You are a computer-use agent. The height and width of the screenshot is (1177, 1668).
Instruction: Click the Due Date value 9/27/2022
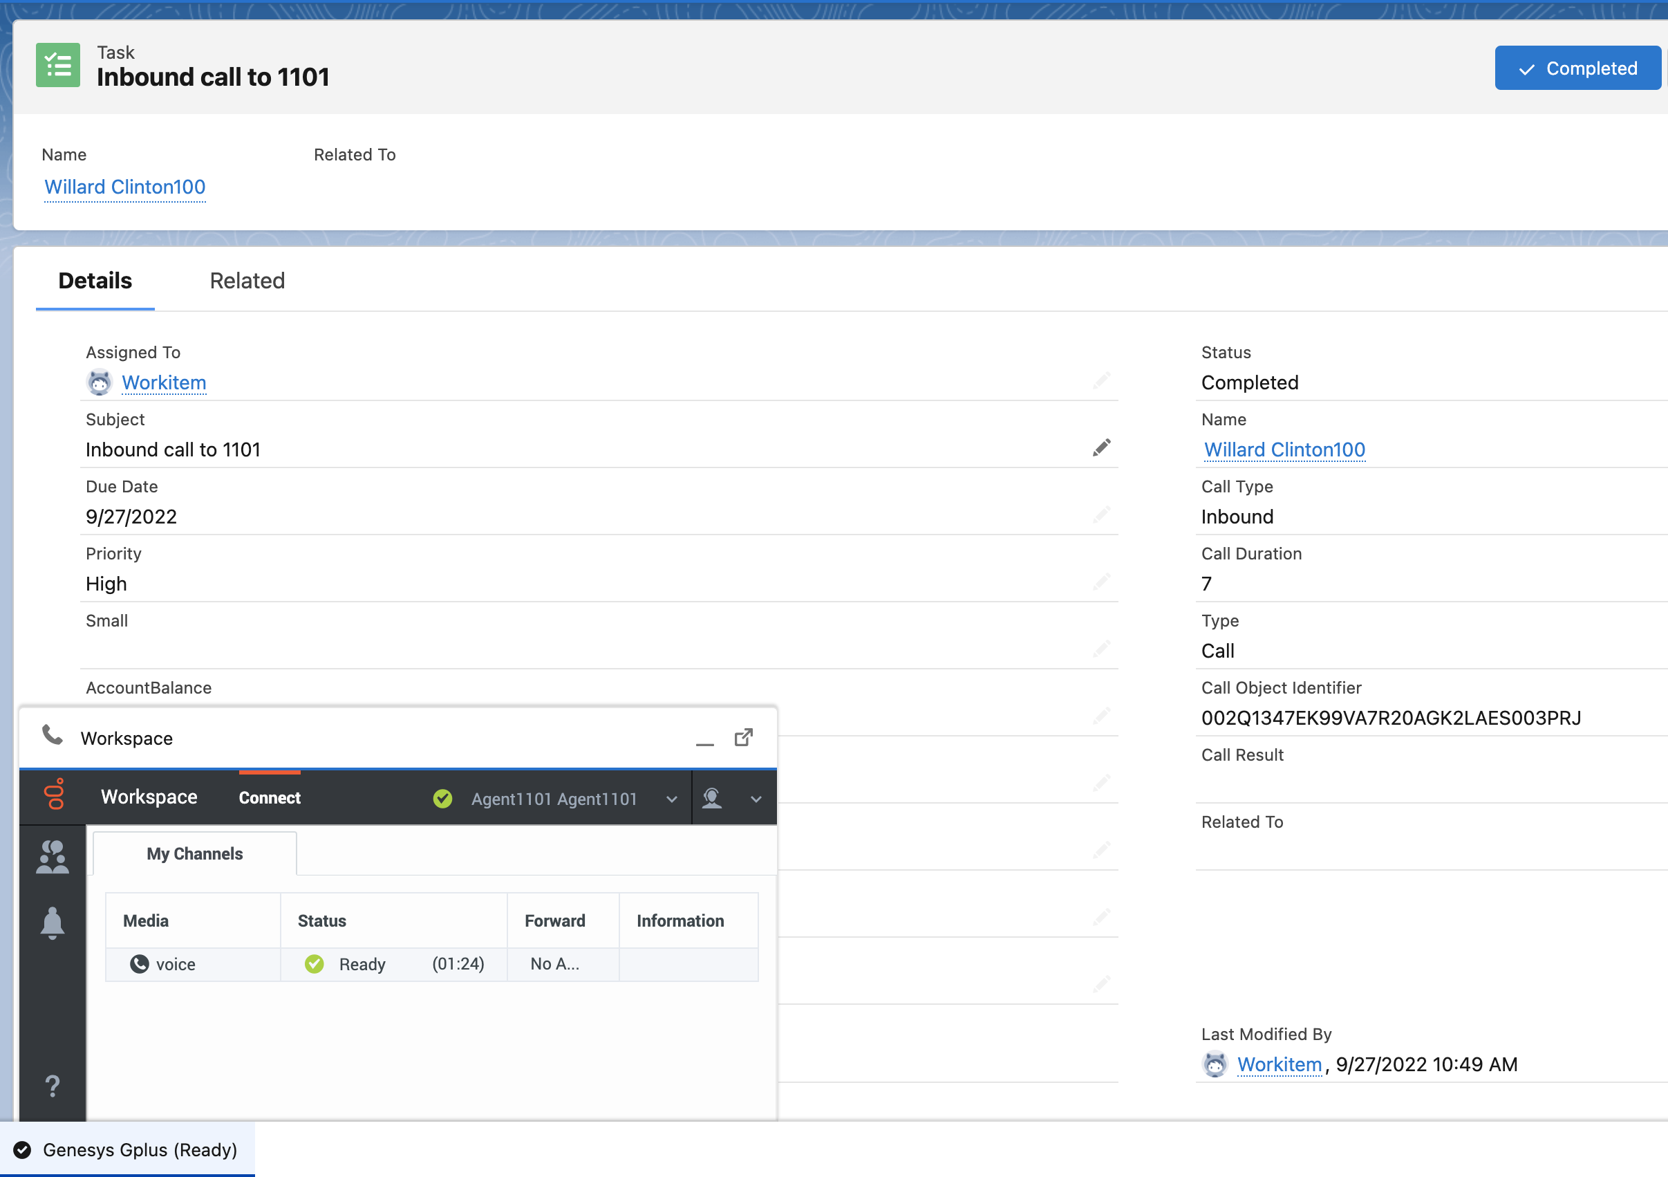131,516
